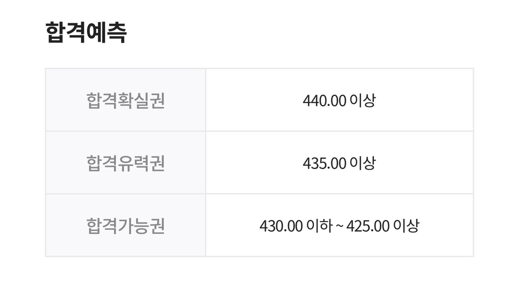The height and width of the screenshot is (290, 519).
Task: Click the 430.00 이하 ~ 425.00 이상 range cell
Action: (340, 226)
